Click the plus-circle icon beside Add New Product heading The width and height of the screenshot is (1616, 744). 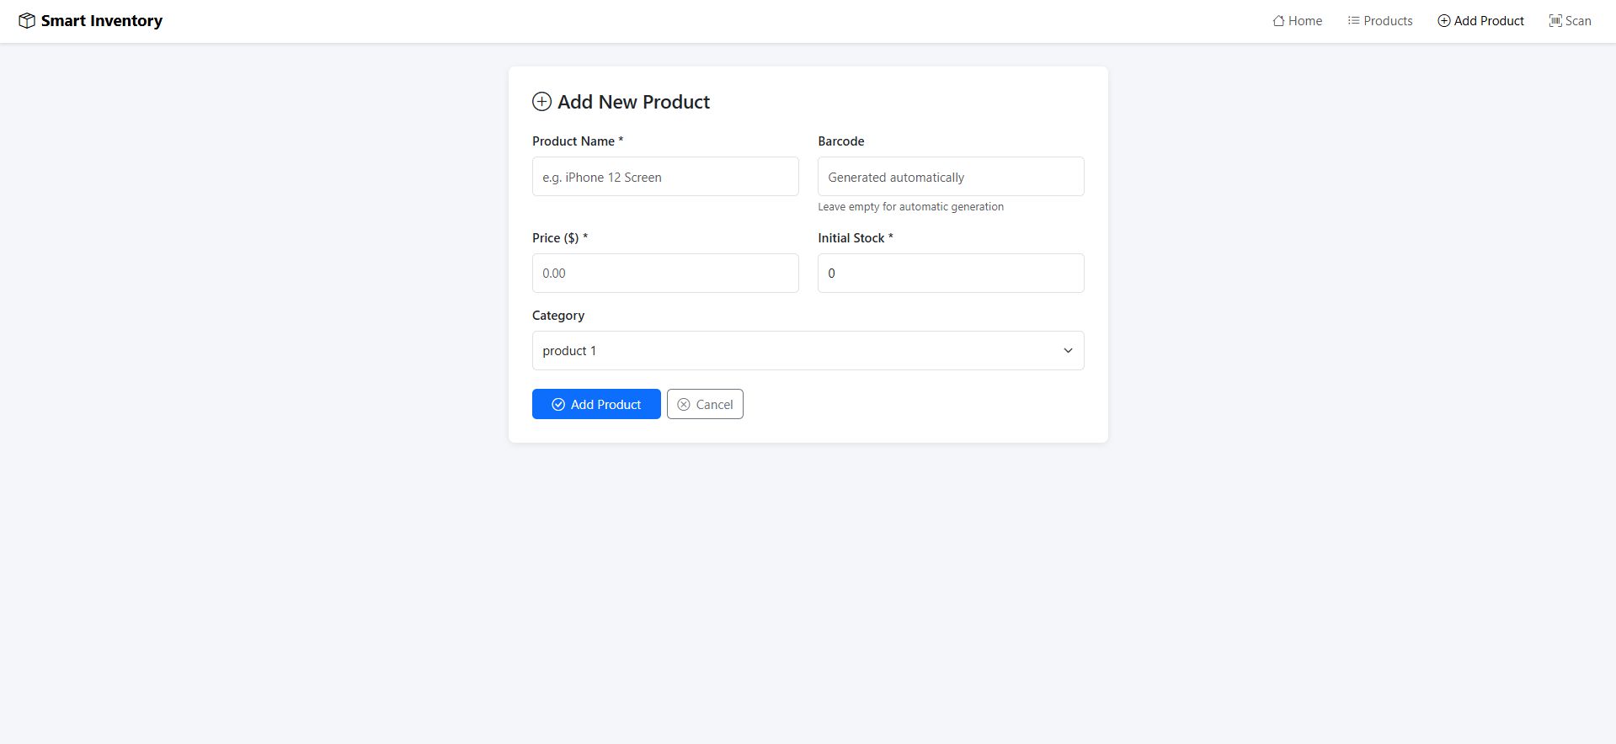click(x=541, y=102)
